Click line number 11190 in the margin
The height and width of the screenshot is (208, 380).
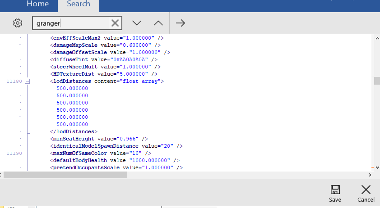click(x=13, y=153)
